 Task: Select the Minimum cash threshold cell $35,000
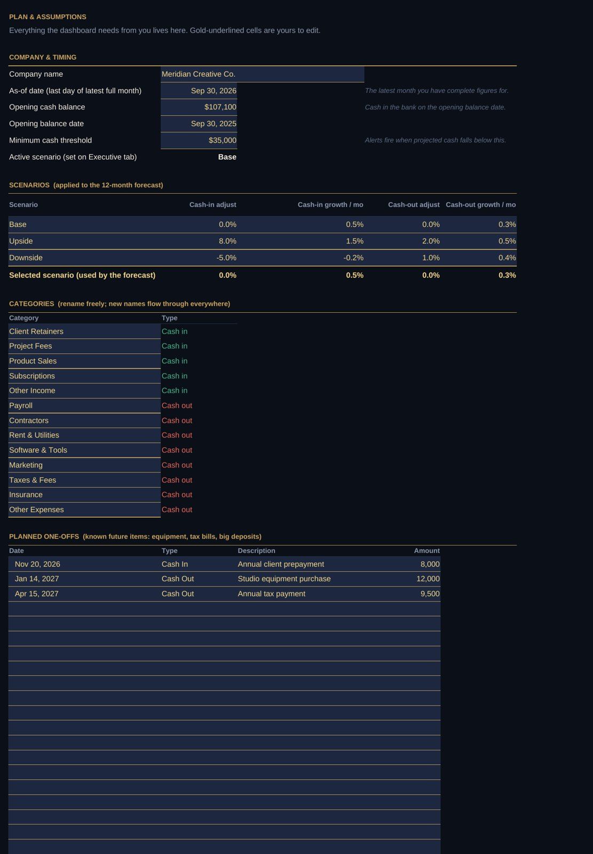pyautogui.click(x=199, y=140)
